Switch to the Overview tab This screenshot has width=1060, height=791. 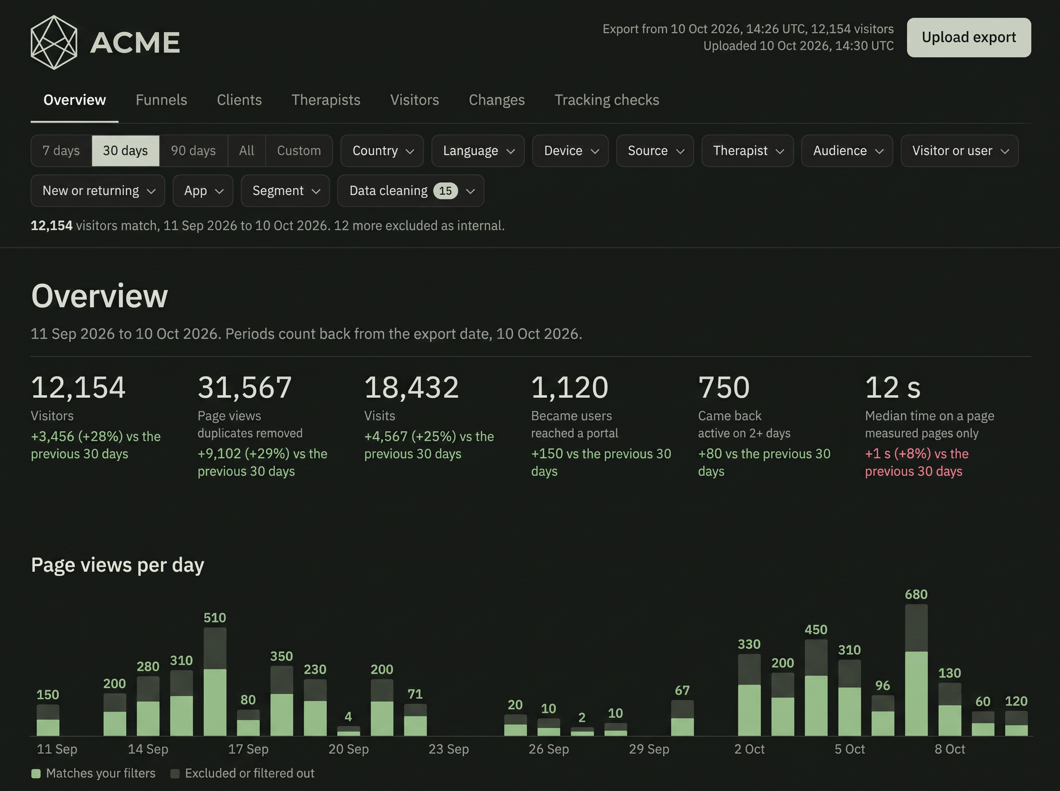(74, 100)
